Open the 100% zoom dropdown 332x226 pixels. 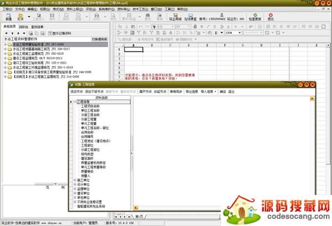pos(240,33)
